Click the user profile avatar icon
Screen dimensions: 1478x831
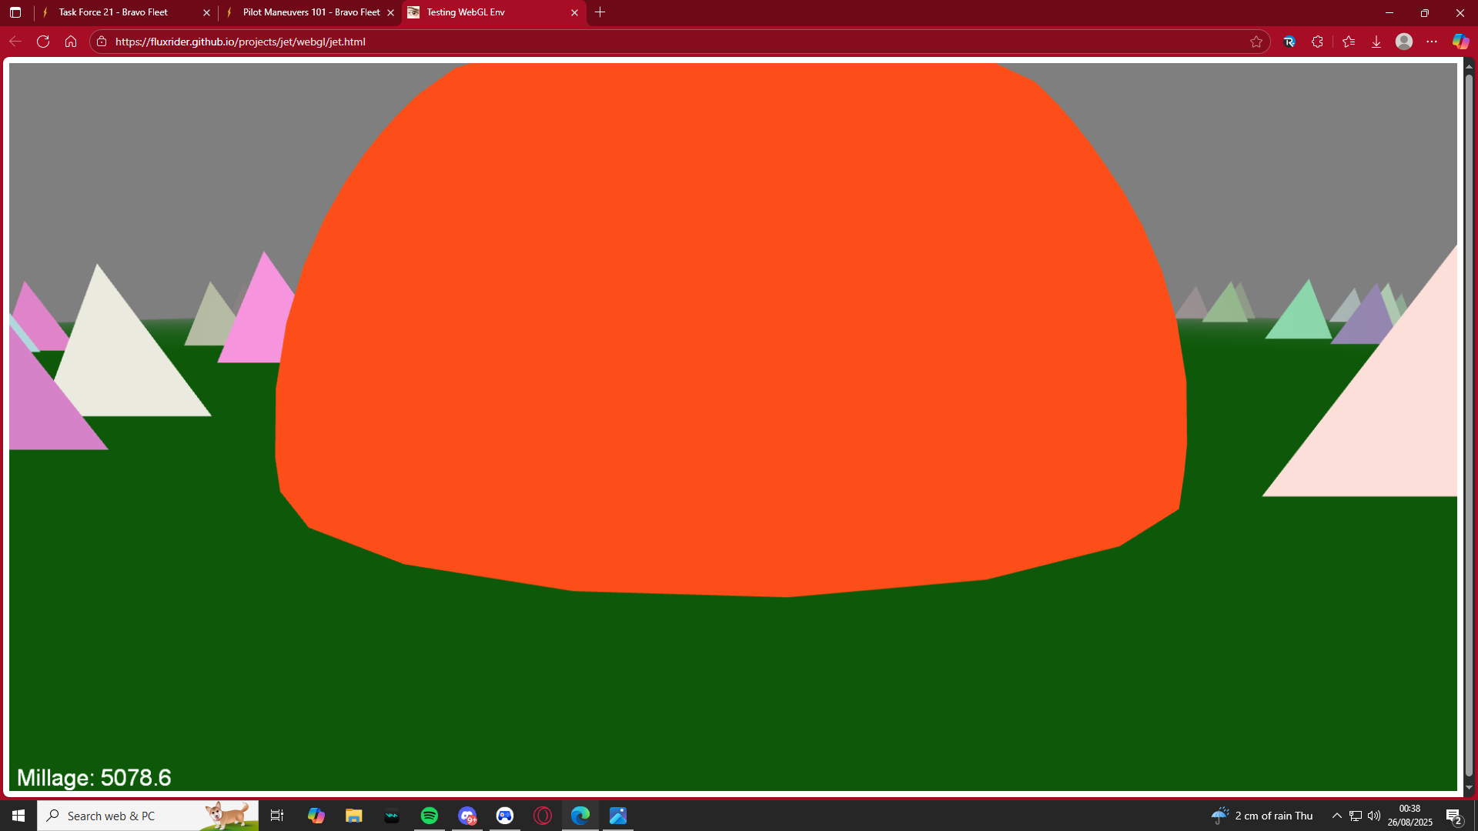(x=1404, y=42)
